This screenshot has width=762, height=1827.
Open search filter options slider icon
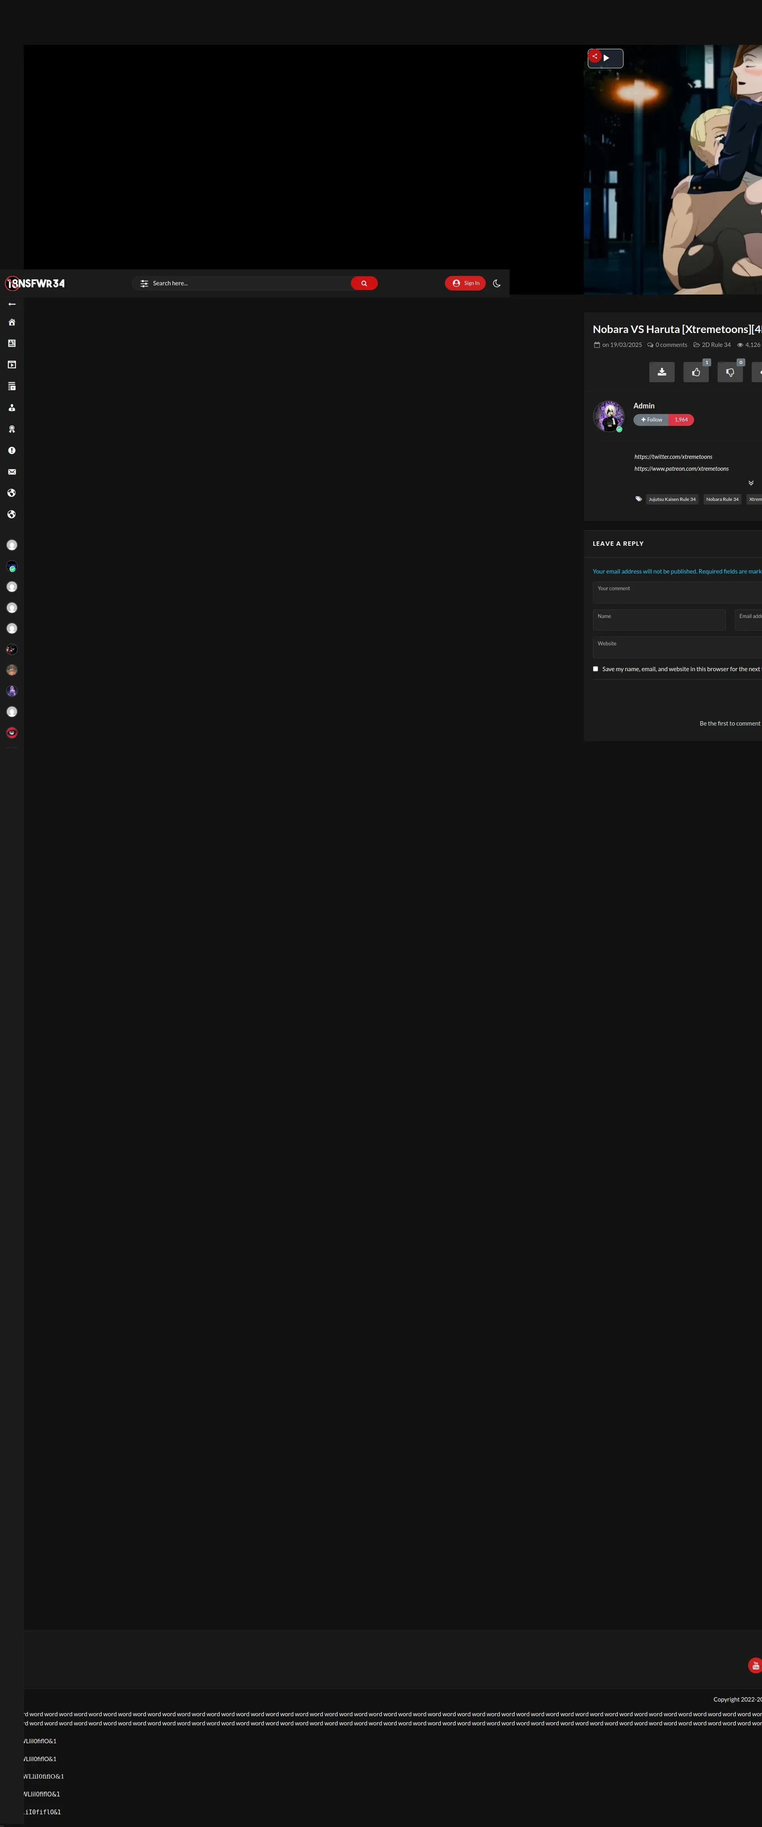[144, 283]
